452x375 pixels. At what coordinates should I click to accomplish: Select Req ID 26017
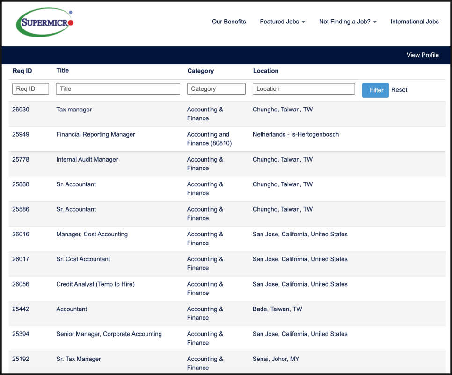pyautogui.click(x=21, y=259)
